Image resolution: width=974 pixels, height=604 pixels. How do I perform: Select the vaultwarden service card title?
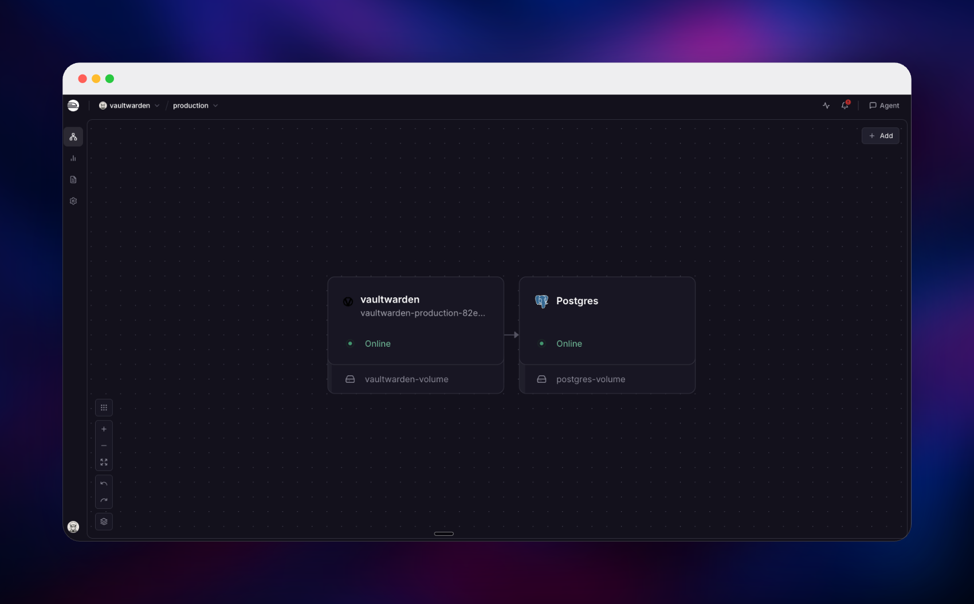(x=390, y=300)
